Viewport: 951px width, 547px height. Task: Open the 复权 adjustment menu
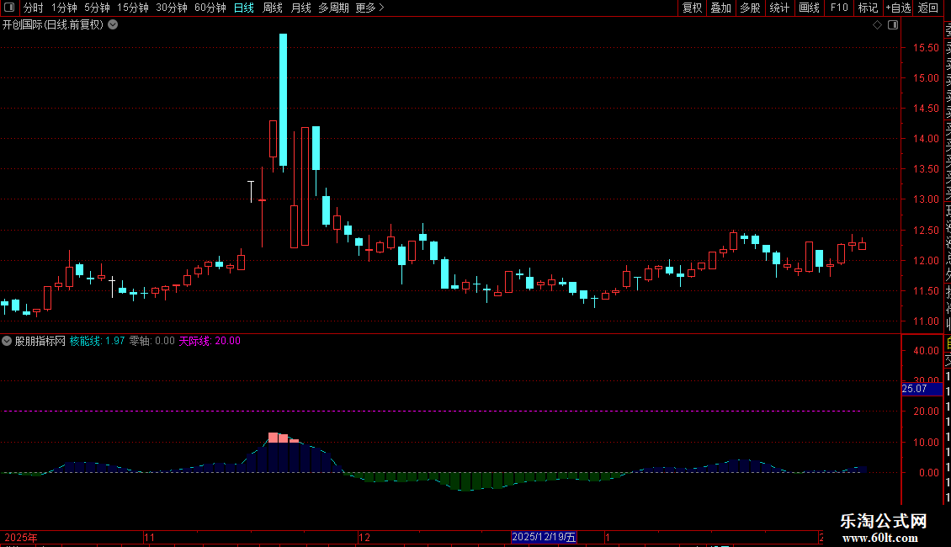tap(692, 8)
